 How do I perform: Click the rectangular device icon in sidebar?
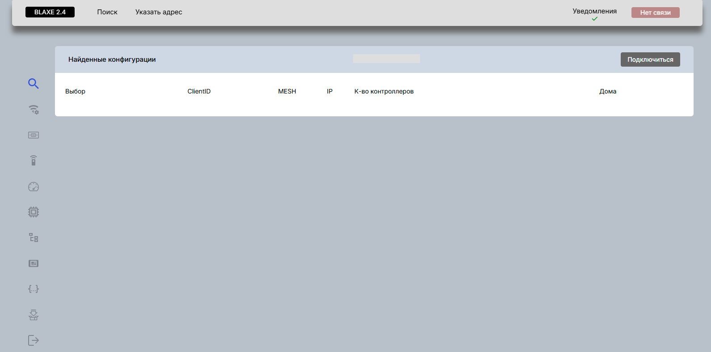pyautogui.click(x=34, y=135)
